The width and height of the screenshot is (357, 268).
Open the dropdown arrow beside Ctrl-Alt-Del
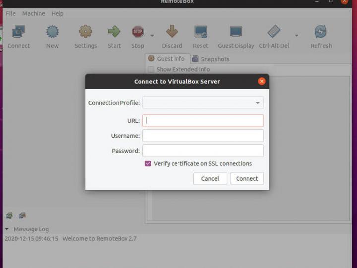point(297,36)
